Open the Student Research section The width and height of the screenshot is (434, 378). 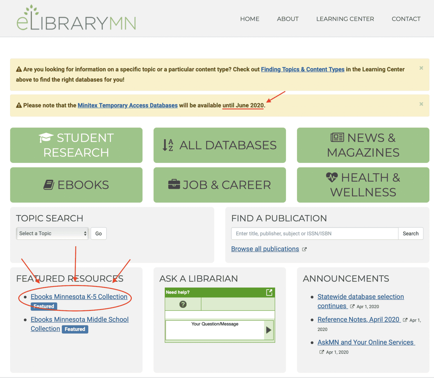76,145
